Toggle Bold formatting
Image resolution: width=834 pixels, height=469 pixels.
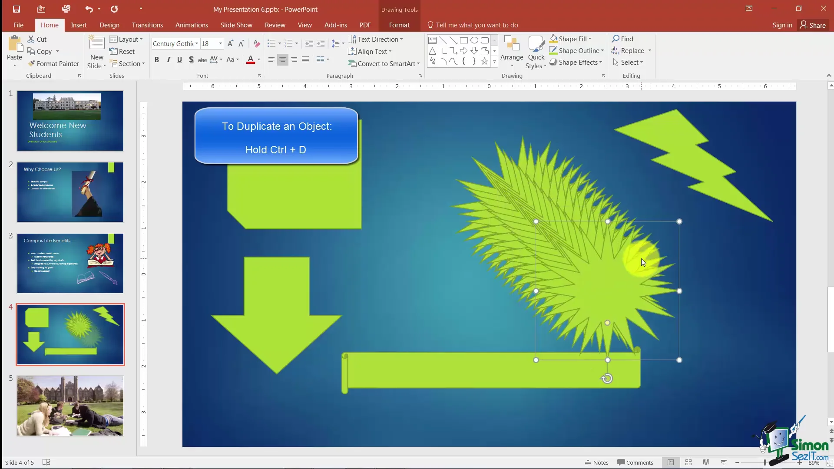[x=157, y=59]
